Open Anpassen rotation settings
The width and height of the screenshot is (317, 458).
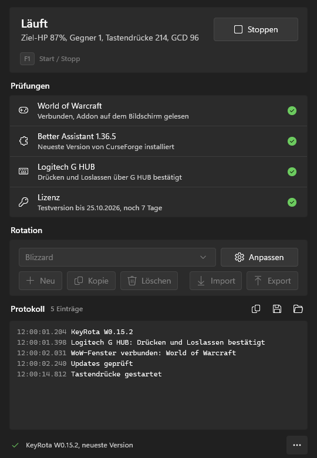click(x=259, y=257)
